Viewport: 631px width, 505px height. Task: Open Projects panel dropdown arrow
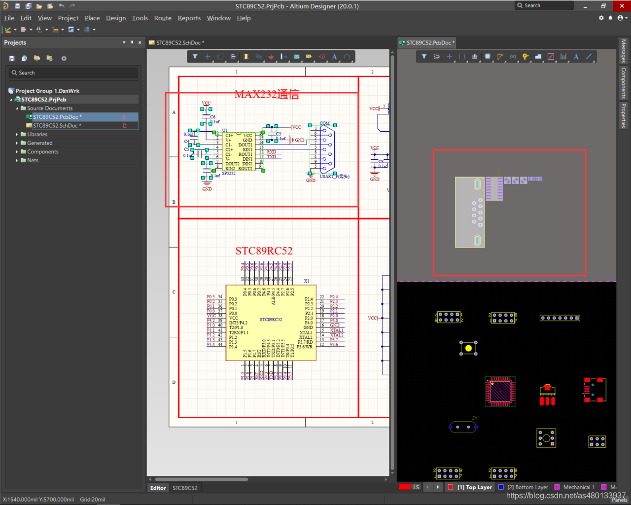coord(124,42)
